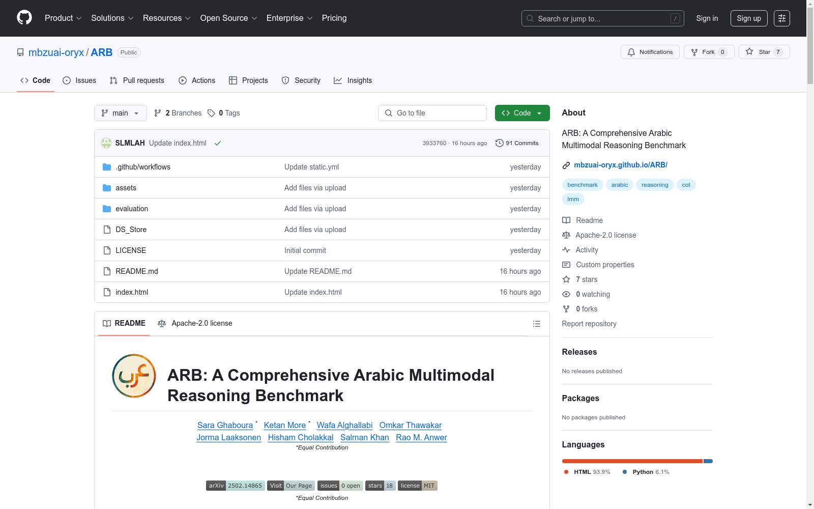Expand the Open Source menu
Image resolution: width=814 pixels, height=509 pixels.
(x=229, y=18)
